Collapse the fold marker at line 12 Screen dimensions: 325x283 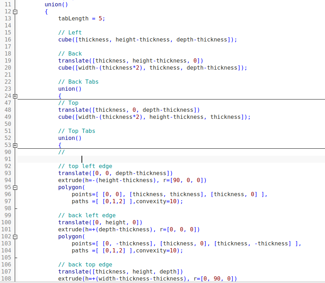pos(15,12)
